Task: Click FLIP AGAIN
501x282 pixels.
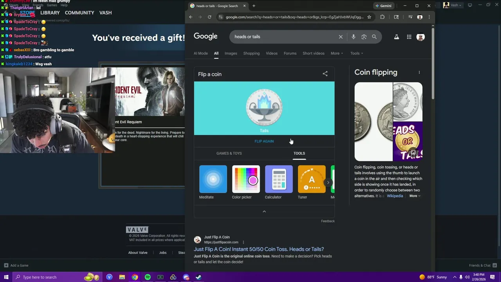Action: (x=264, y=141)
